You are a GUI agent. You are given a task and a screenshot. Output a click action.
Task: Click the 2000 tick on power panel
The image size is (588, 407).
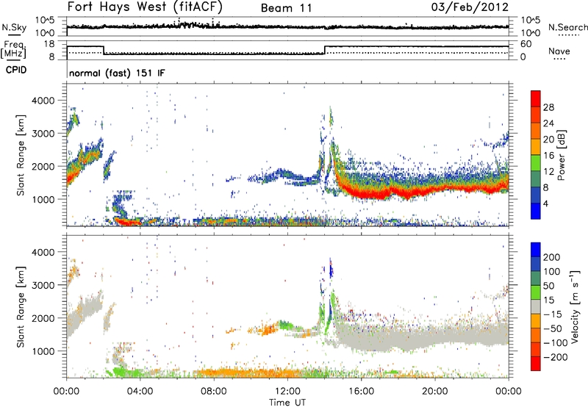coord(43,166)
